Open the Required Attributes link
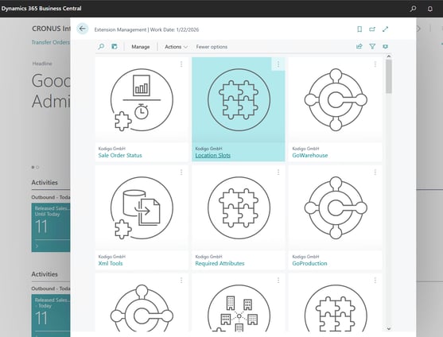This screenshot has width=443, height=337. point(220,263)
